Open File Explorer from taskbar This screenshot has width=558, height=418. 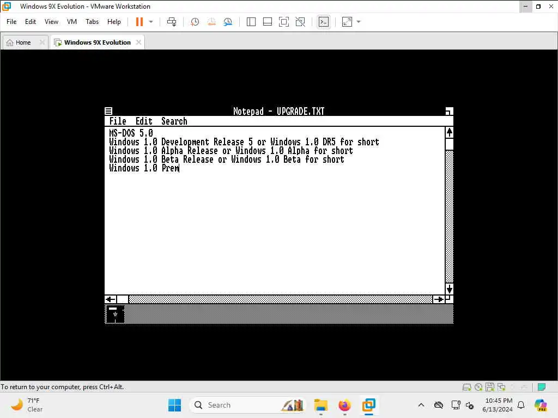click(320, 405)
